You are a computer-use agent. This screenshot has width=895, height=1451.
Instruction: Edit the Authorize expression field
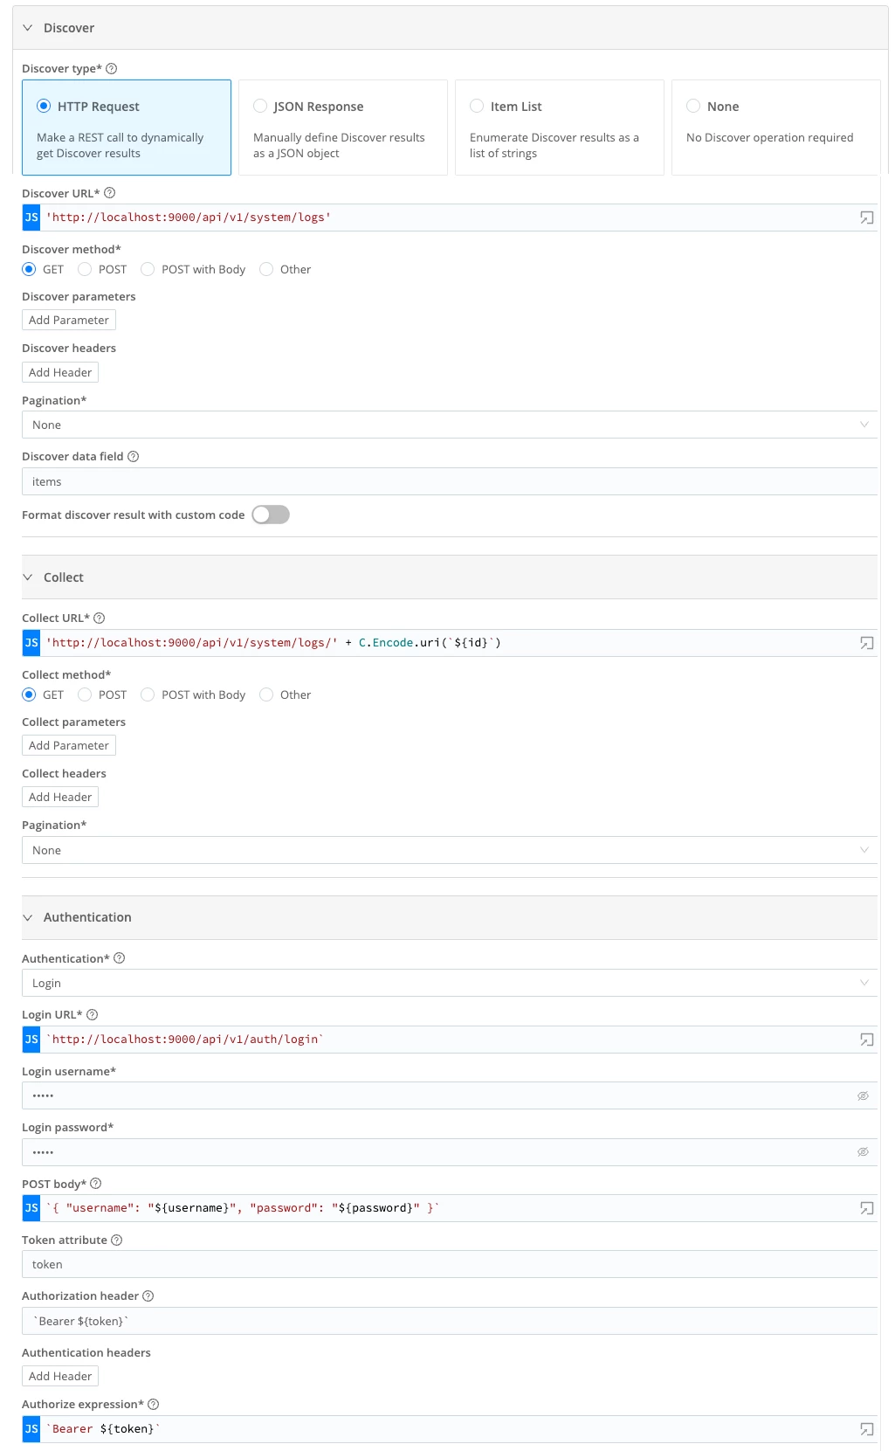coord(449,1429)
